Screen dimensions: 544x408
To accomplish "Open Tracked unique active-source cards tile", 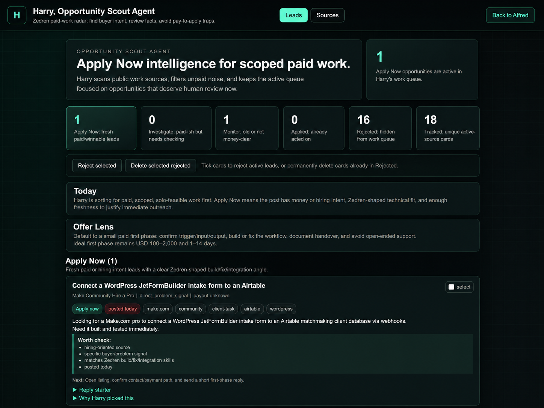I will (x=448, y=128).
